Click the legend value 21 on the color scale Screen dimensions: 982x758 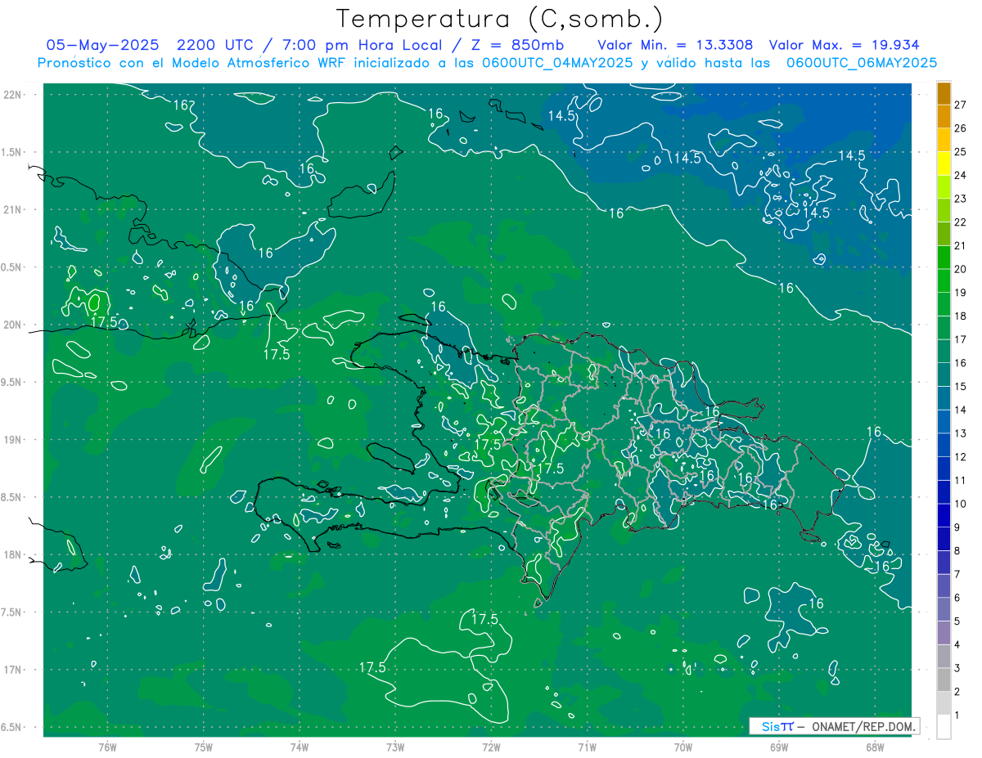point(961,245)
